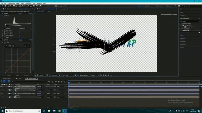This screenshot has height=113, width=202.
Task: Select the Roto Brush tool
Action: tap(37, 6)
